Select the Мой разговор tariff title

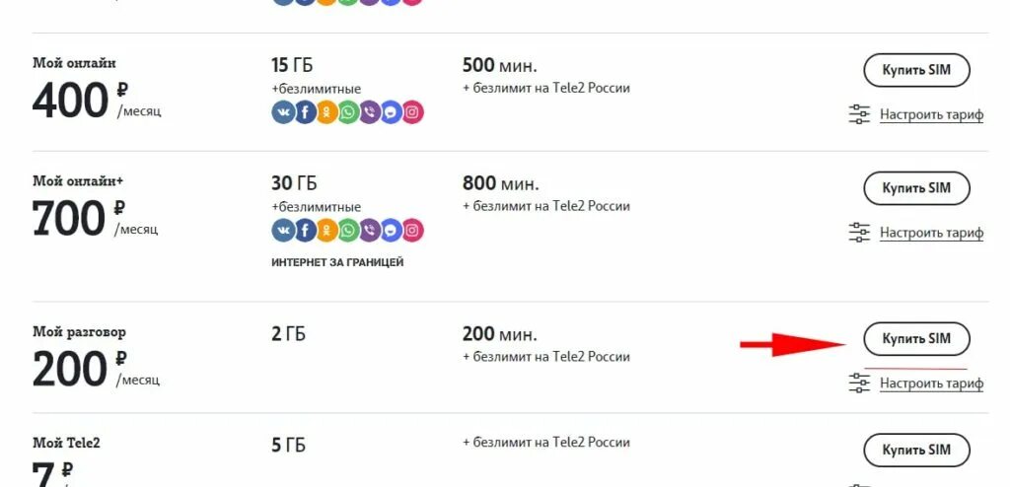pyautogui.click(x=79, y=332)
